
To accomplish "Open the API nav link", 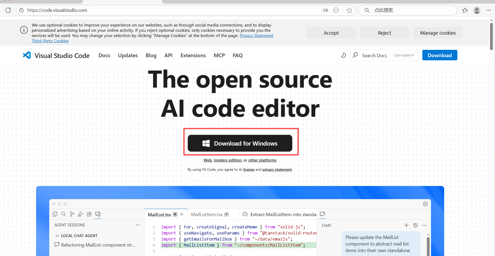I will 169,55.
